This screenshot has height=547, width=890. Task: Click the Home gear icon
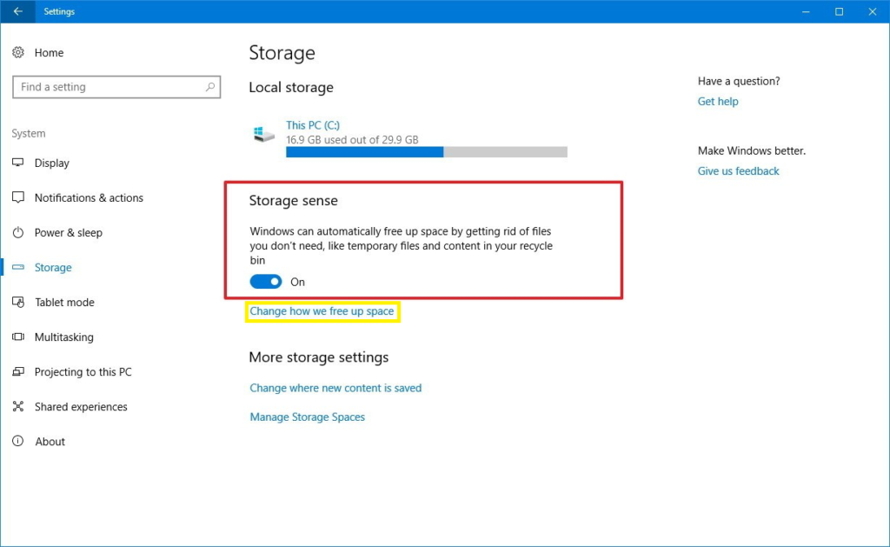click(18, 53)
